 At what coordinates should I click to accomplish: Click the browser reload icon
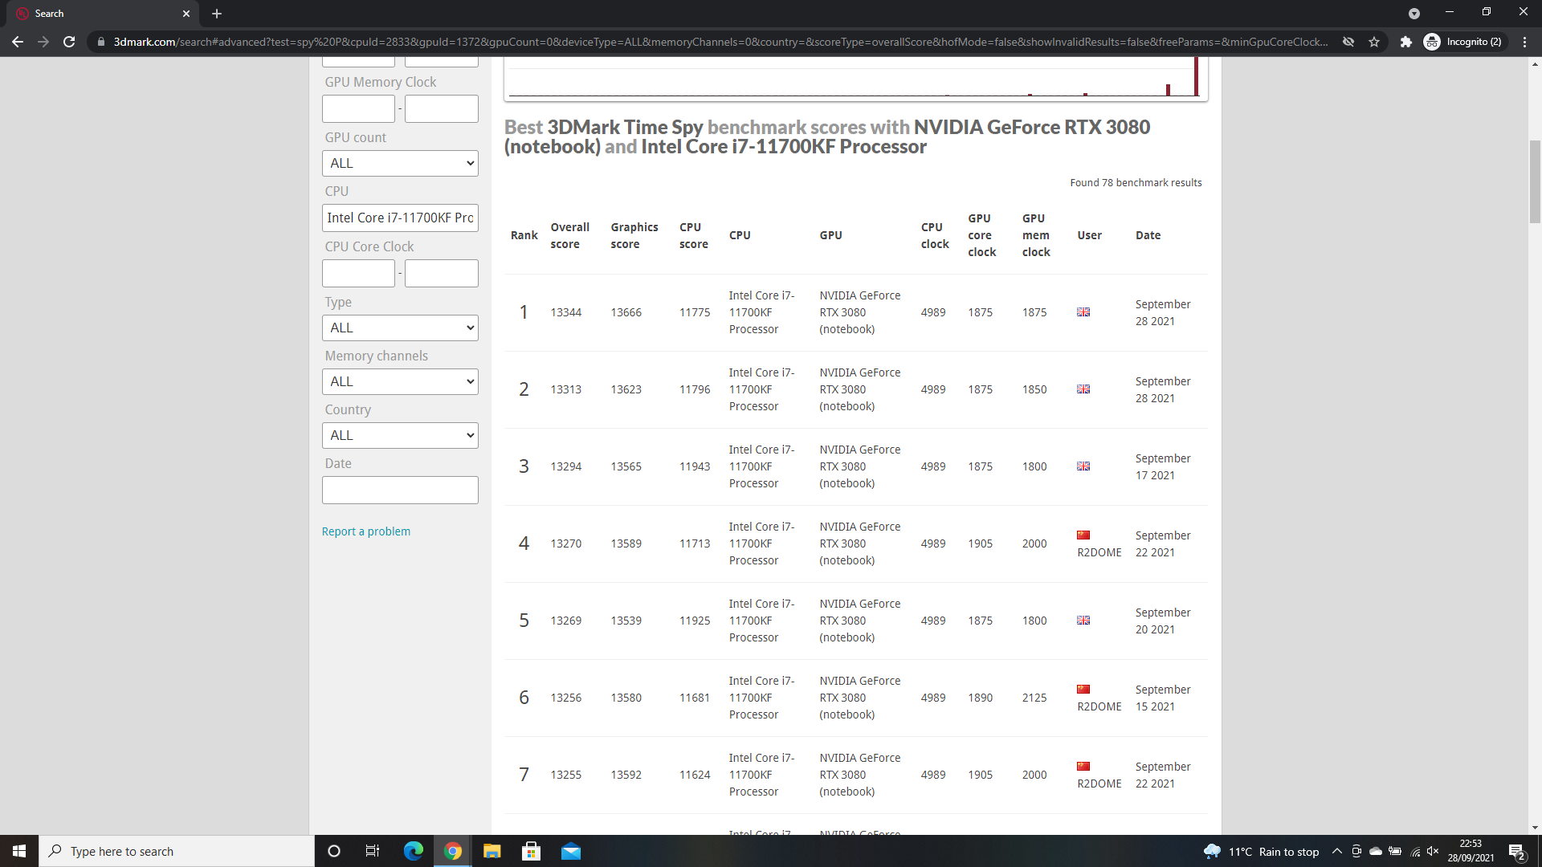point(69,42)
